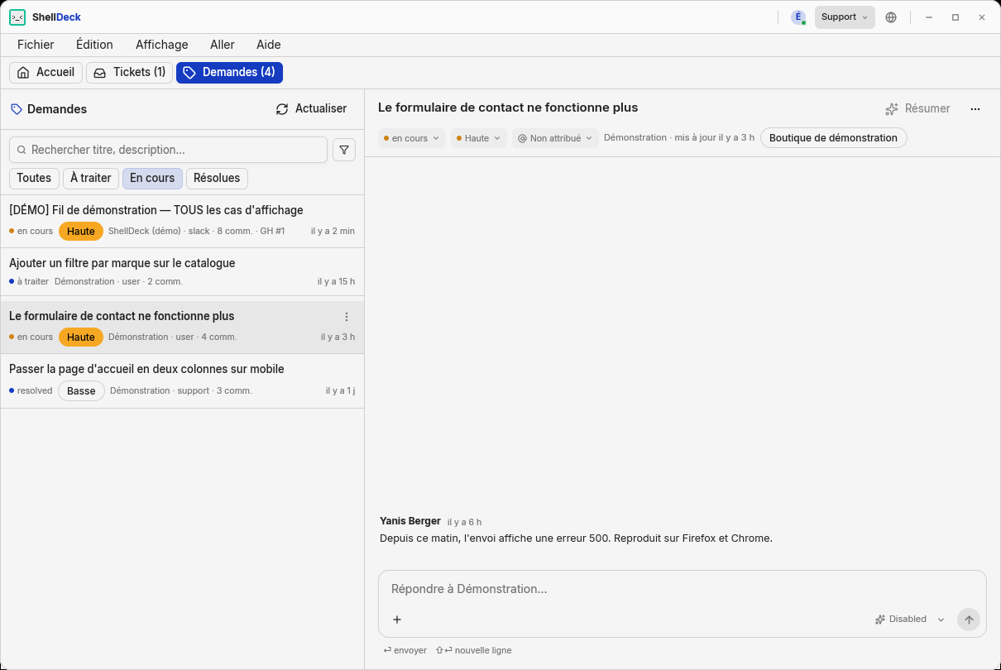
Task: Toggle the En cours filter
Action: pyautogui.click(x=152, y=179)
